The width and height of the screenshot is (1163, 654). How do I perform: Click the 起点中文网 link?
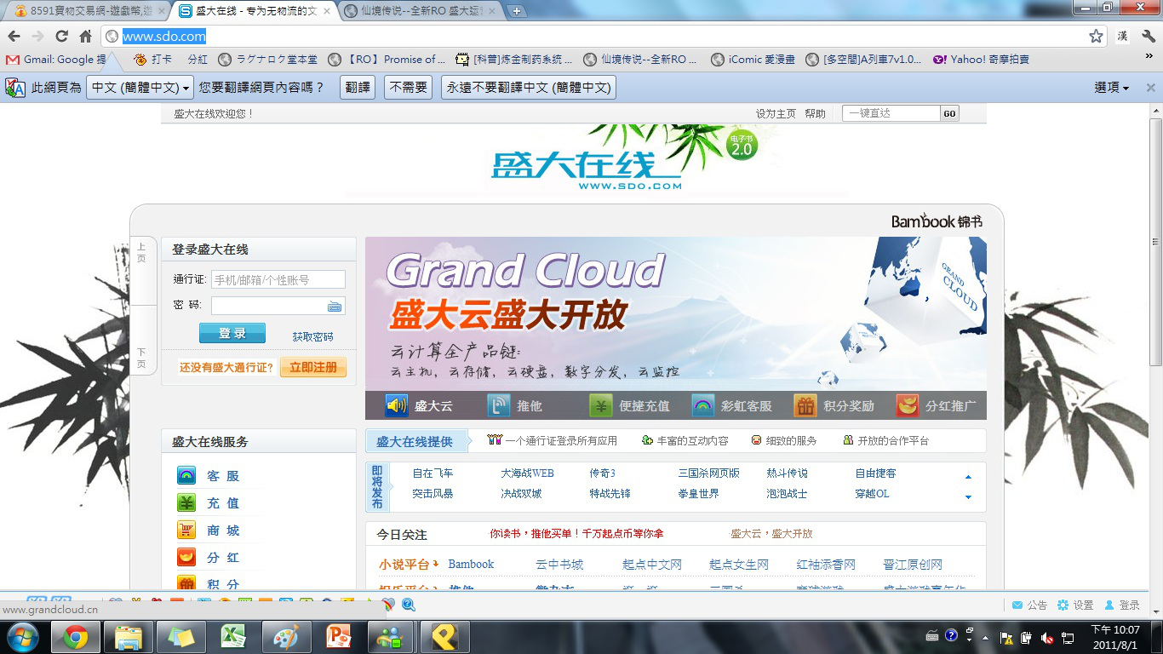tap(652, 565)
